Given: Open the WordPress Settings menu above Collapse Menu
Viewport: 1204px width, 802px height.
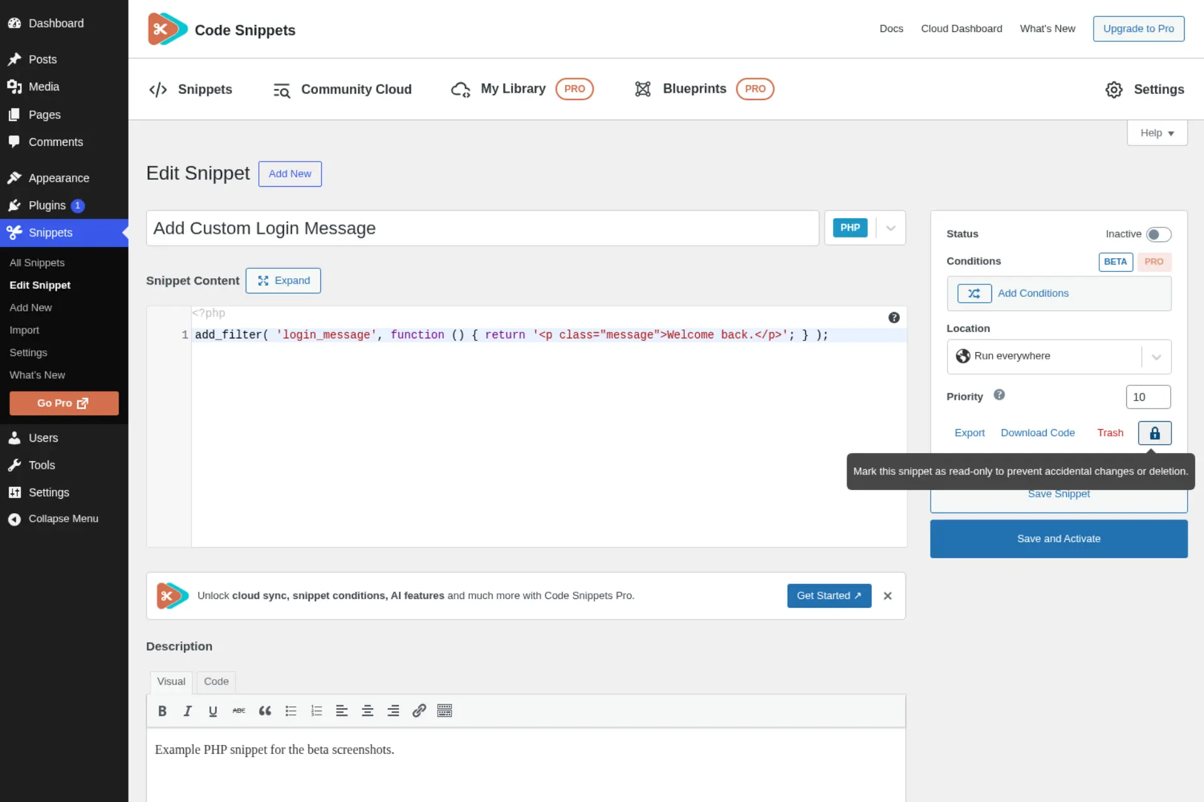Looking at the screenshot, I should (x=64, y=492).
